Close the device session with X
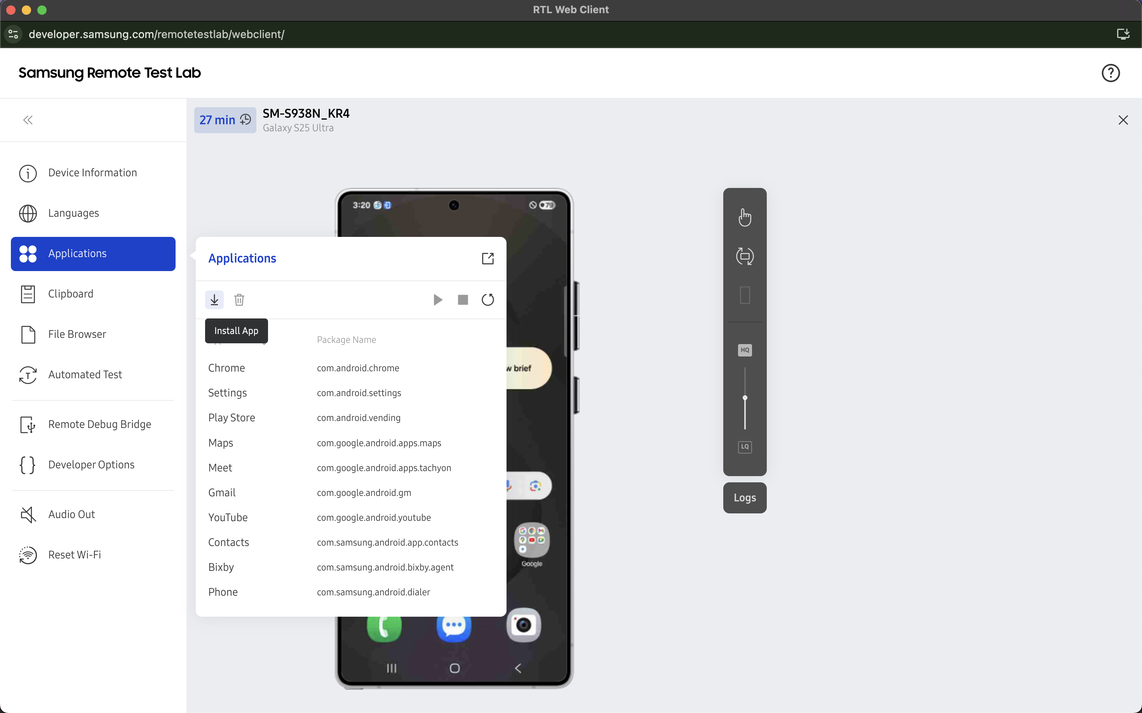 tap(1123, 120)
